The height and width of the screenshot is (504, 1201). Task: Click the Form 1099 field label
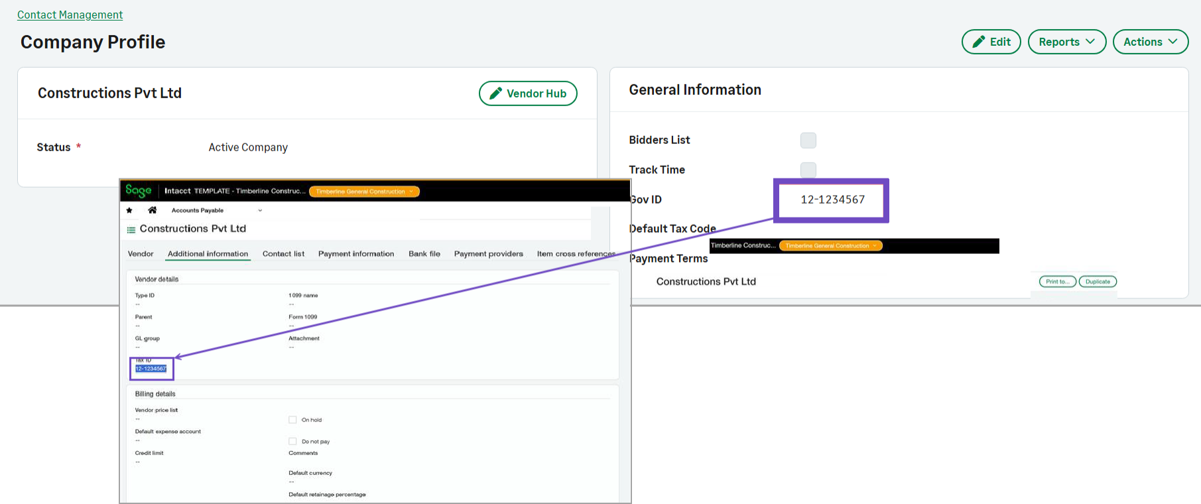[x=303, y=317]
